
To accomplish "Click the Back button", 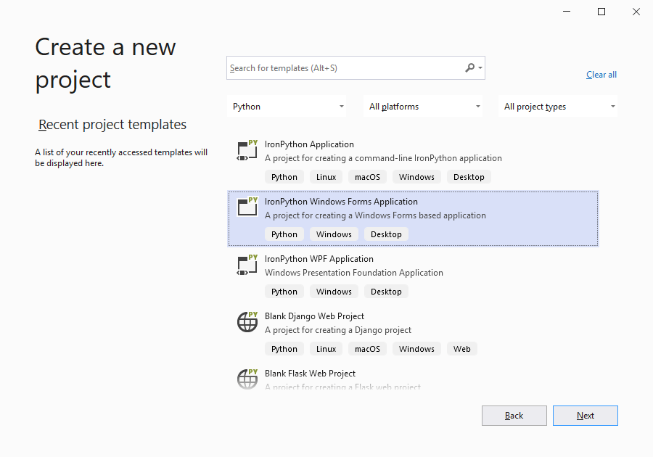I will 514,415.
